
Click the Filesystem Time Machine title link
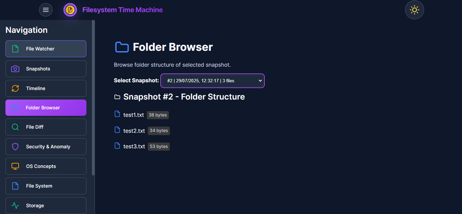pos(122,10)
